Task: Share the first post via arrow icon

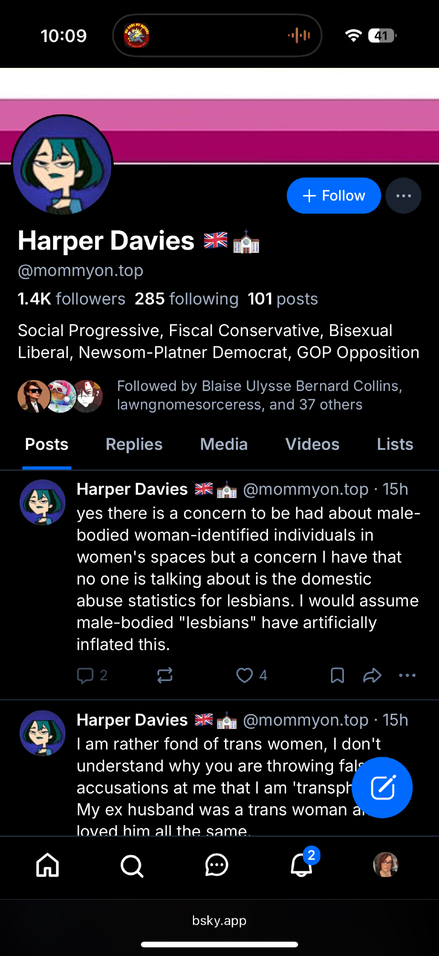Action: tap(372, 675)
